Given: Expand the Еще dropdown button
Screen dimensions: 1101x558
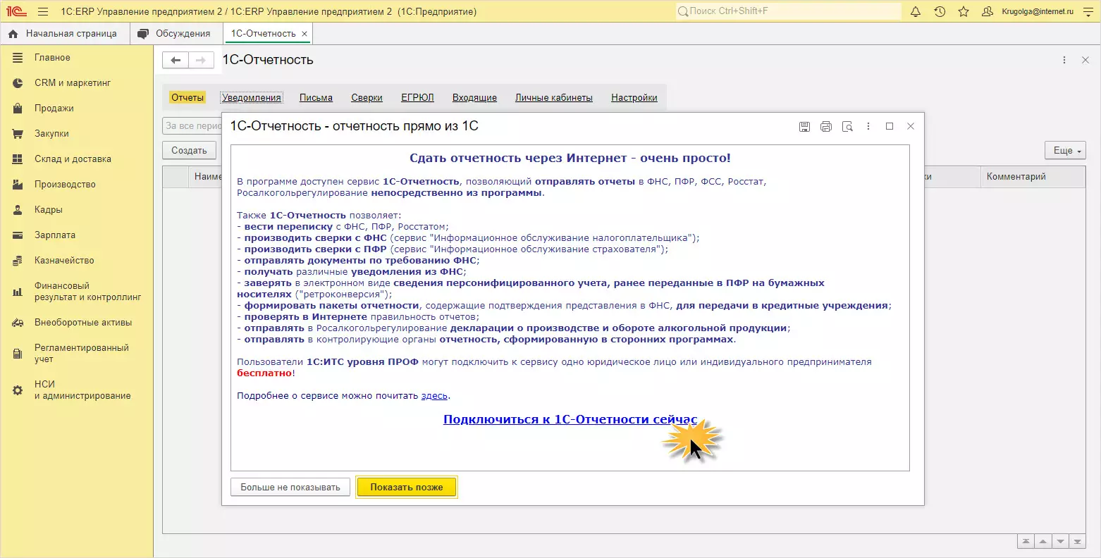Looking at the screenshot, I should coord(1064,150).
